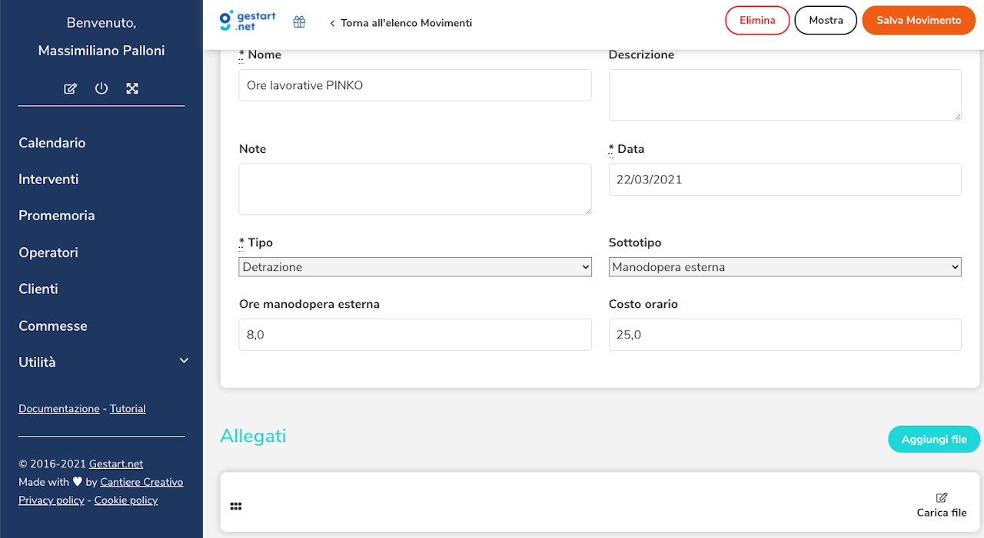
Task: Click the edit profile pencil icon
Action: (x=70, y=88)
